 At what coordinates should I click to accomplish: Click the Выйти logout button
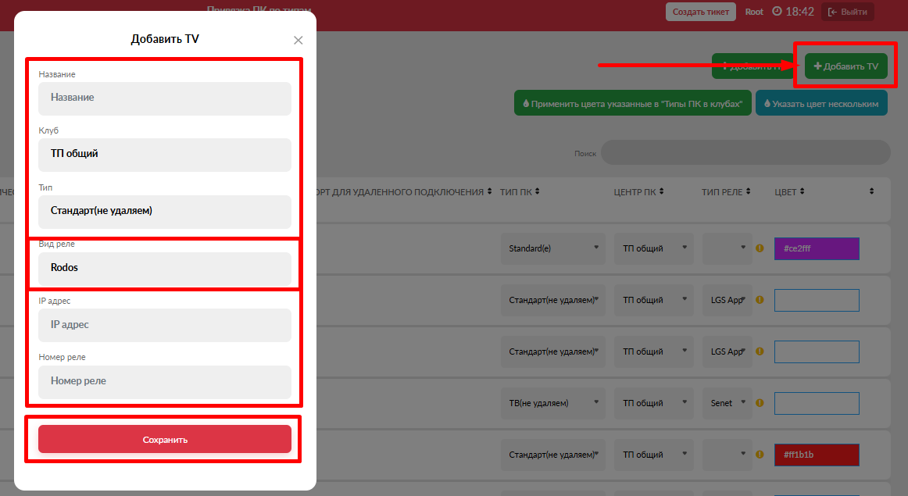[x=848, y=12]
